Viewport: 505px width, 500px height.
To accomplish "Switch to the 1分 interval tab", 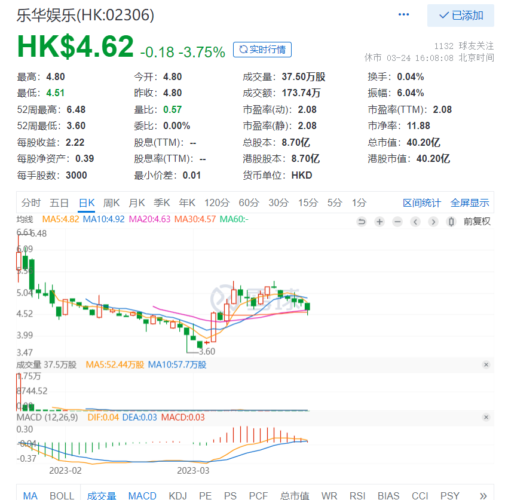I will [359, 203].
